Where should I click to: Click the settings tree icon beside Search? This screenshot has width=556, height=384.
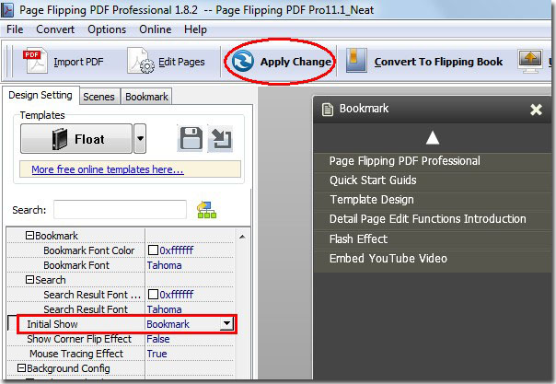[x=207, y=210]
